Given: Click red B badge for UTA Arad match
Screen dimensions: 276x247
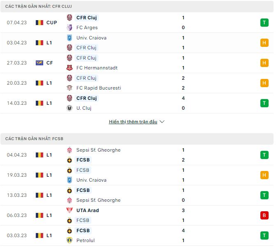Looking at the screenshot, I should (x=264, y=215).
